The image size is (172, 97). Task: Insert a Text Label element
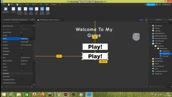(26, 11)
